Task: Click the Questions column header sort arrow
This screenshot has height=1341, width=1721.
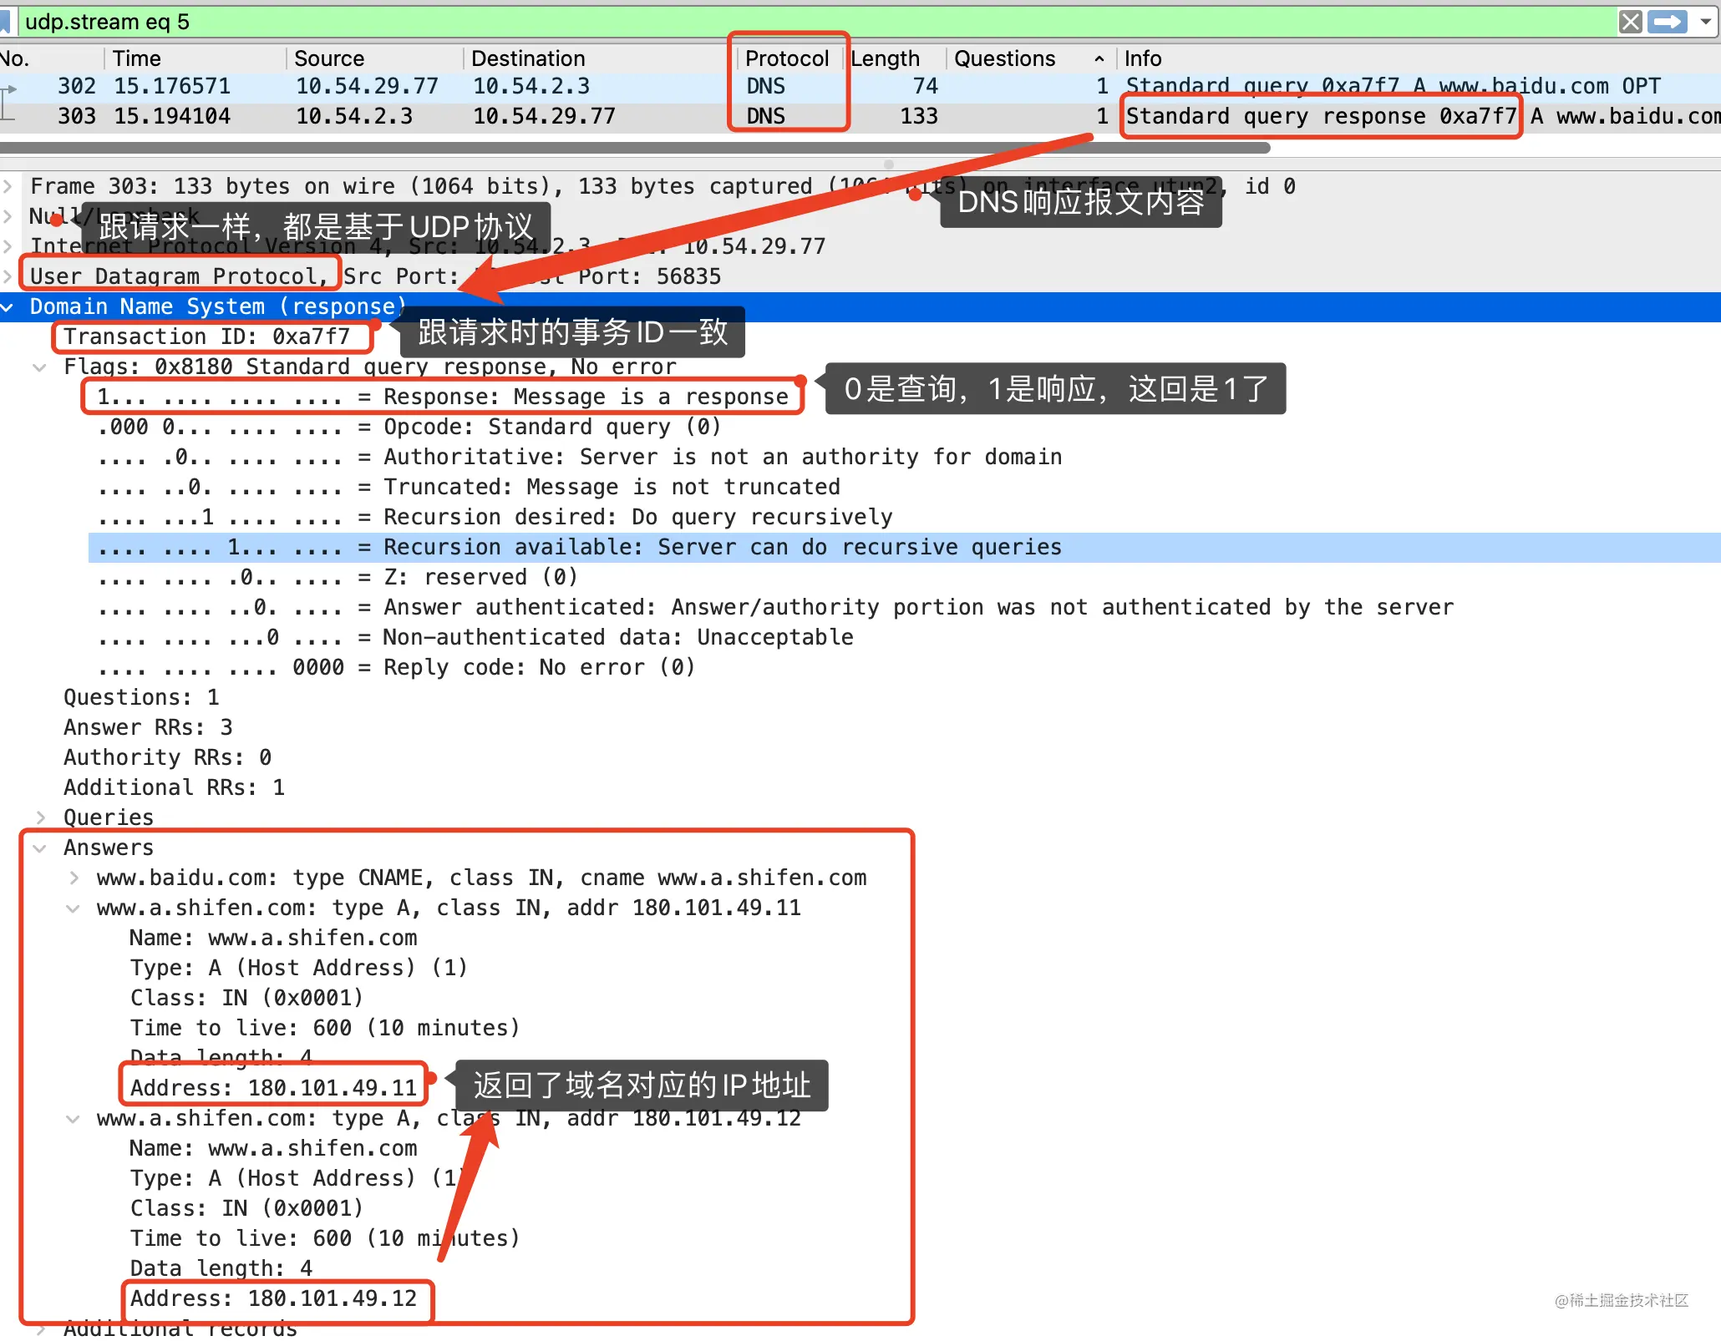Action: tap(1099, 59)
